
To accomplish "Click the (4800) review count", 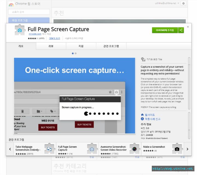I will point(42,38).
